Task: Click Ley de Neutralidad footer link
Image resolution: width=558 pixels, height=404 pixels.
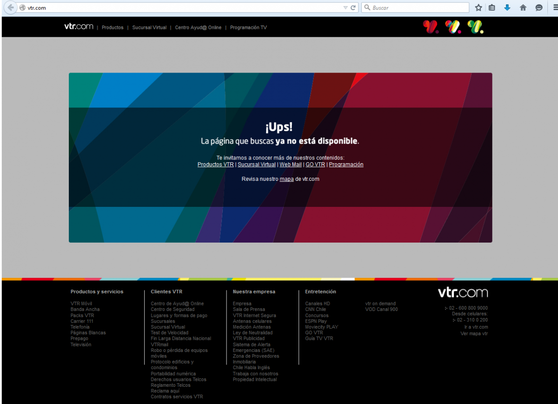Action: point(253,333)
